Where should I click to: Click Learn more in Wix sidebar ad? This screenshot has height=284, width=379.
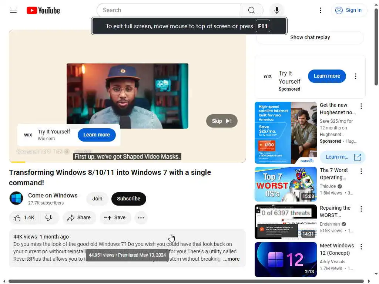(x=327, y=76)
